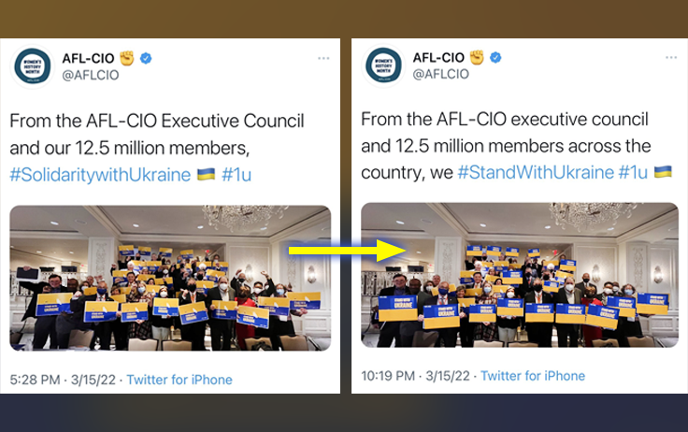The width and height of the screenshot is (688, 432).
Task: Open #1u hashtag in left tweet
Action: pyautogui.click(x=236, y=175)
